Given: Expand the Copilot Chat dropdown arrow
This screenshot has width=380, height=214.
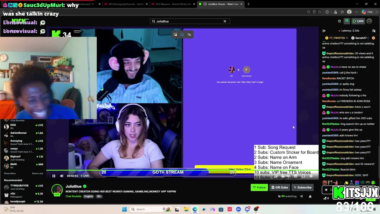Looking at the screenshot, I should pos(376,12).
